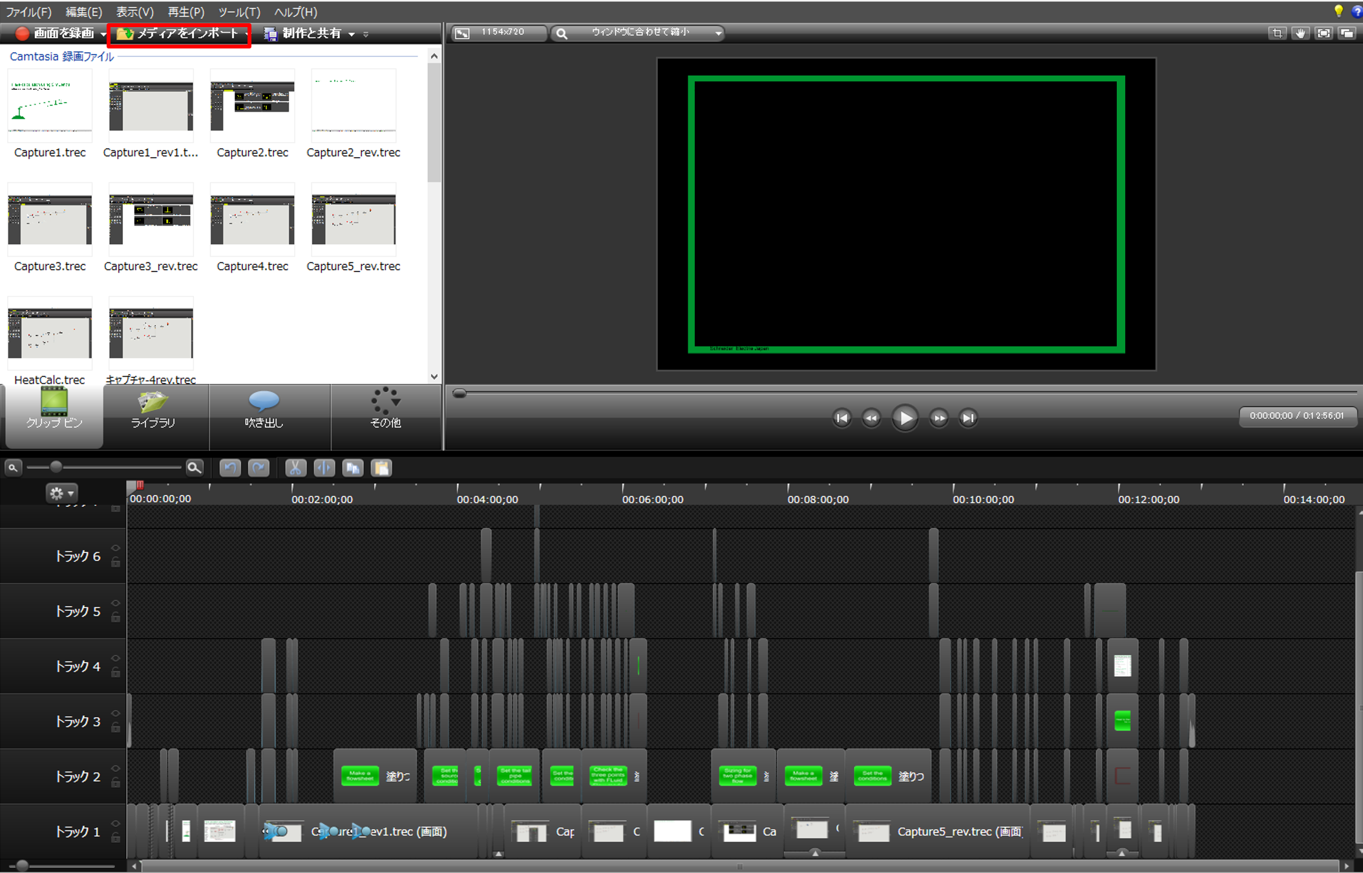Open the 制作と共有 dropdown arrow

(352, 34)
